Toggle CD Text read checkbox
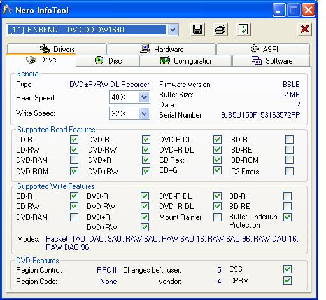The width and height of the screenshot is (326, 300). [x=217, y=160]
